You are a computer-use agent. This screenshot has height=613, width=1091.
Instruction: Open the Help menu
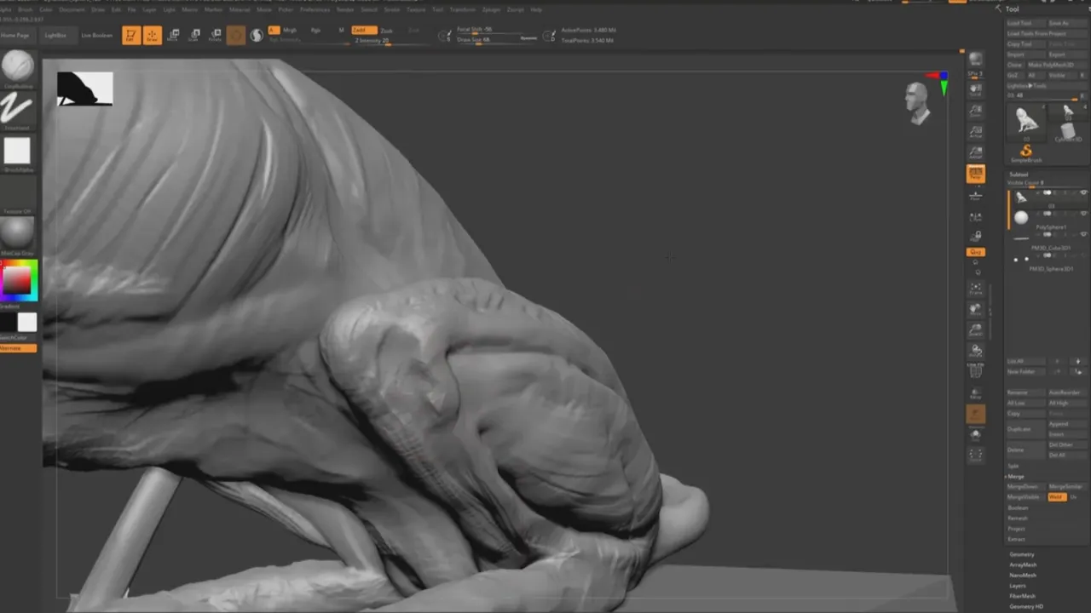pyautogui.click(x=536, y=9)
